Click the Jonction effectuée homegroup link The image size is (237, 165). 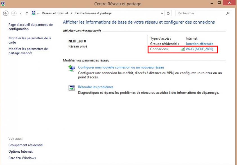pyautogui.click(x=199, y=44)
